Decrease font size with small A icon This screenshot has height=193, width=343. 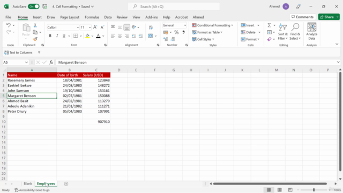(102, 27)
